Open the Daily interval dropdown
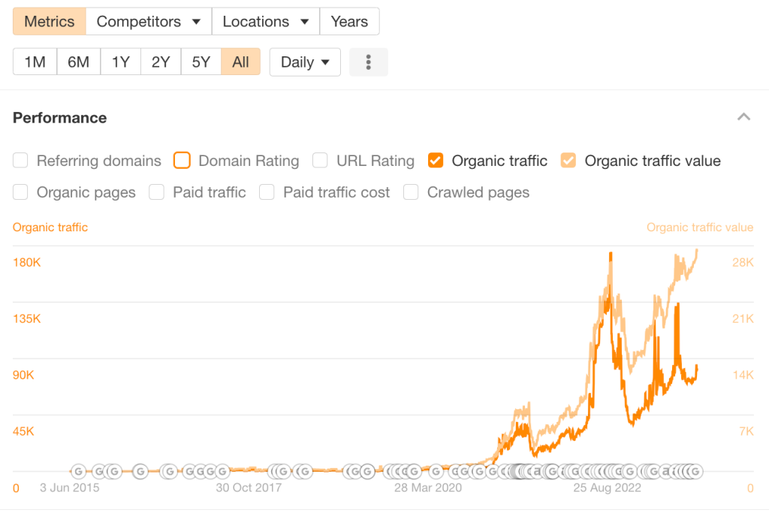The image size is (769, 528). point(305,62)
